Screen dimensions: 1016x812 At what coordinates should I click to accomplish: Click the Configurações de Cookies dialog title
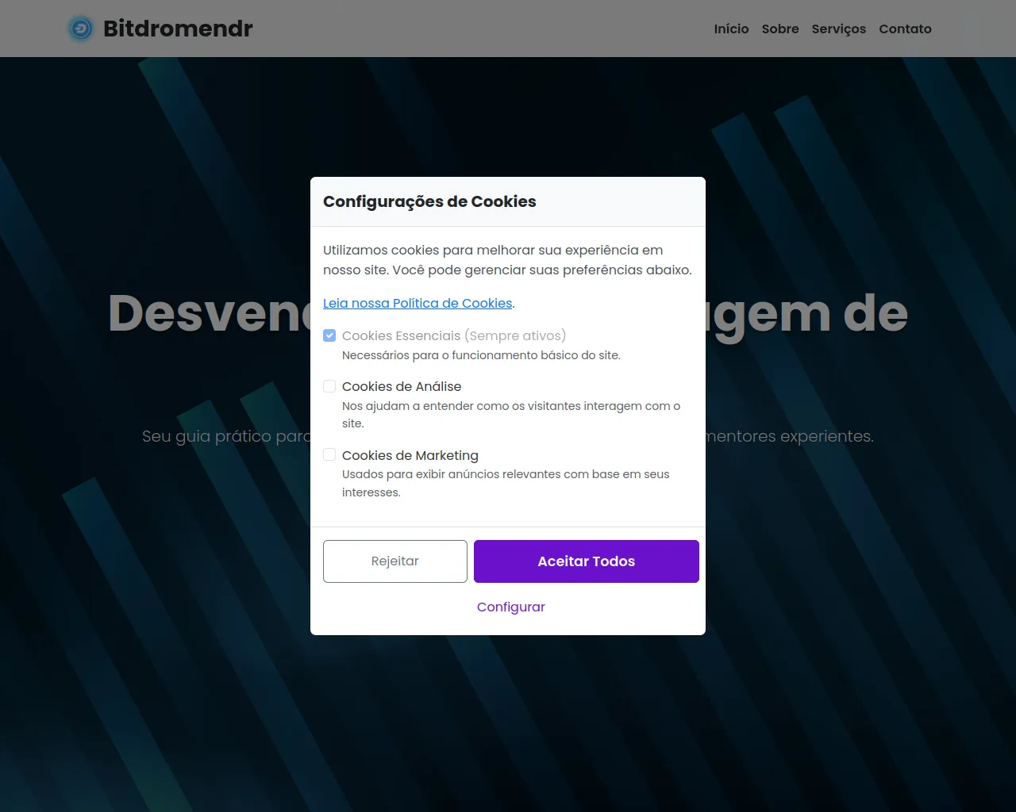click(429, 201)
